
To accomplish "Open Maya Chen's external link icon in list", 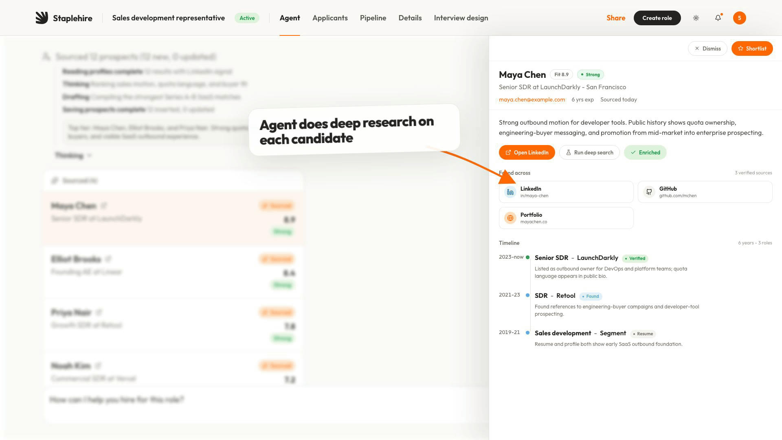I will tap(104, 206).
